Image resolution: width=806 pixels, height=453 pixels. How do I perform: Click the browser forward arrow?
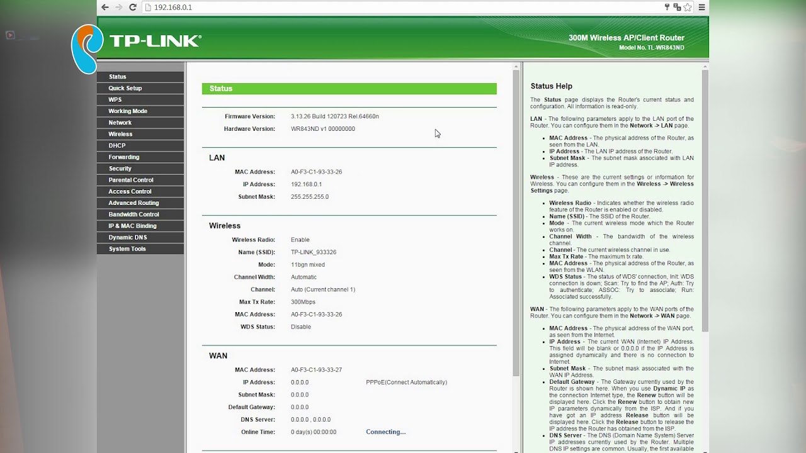119,7
